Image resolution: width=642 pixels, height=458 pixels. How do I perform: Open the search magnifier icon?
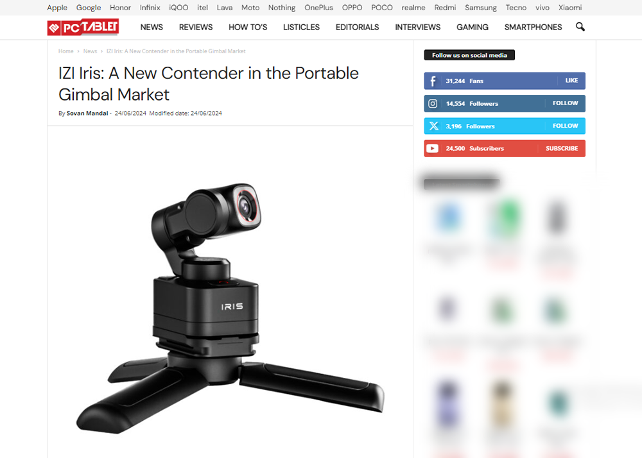coord(580,27)
